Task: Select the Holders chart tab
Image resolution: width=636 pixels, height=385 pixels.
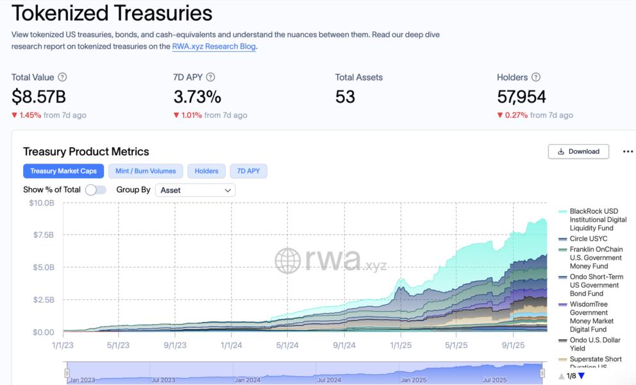Action: tap(206, 171)
